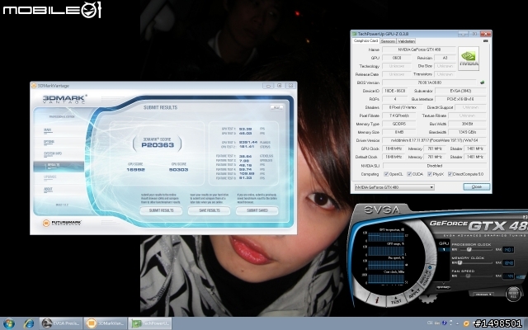Toggle the CUDA checkbox in GPU-Z

pyautogui.click(x=409, y=174)
